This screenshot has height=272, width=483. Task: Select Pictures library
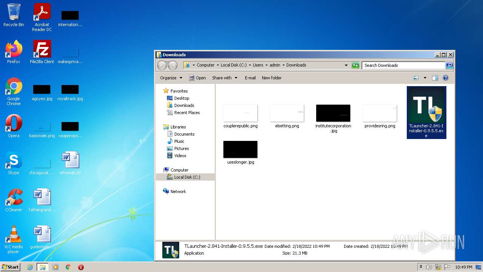click(182, 148)
